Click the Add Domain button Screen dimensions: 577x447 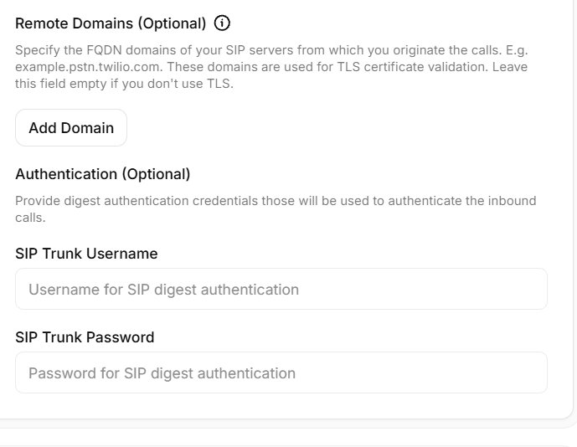click(x=71, y=128)
